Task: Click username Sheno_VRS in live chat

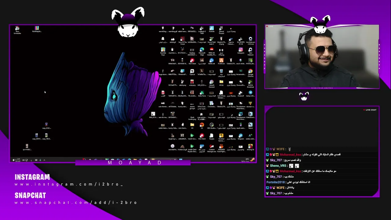Action: [x=278, y=166]
